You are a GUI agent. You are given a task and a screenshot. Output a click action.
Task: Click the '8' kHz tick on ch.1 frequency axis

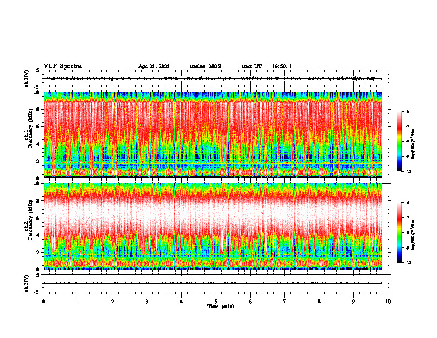point(38,109)
